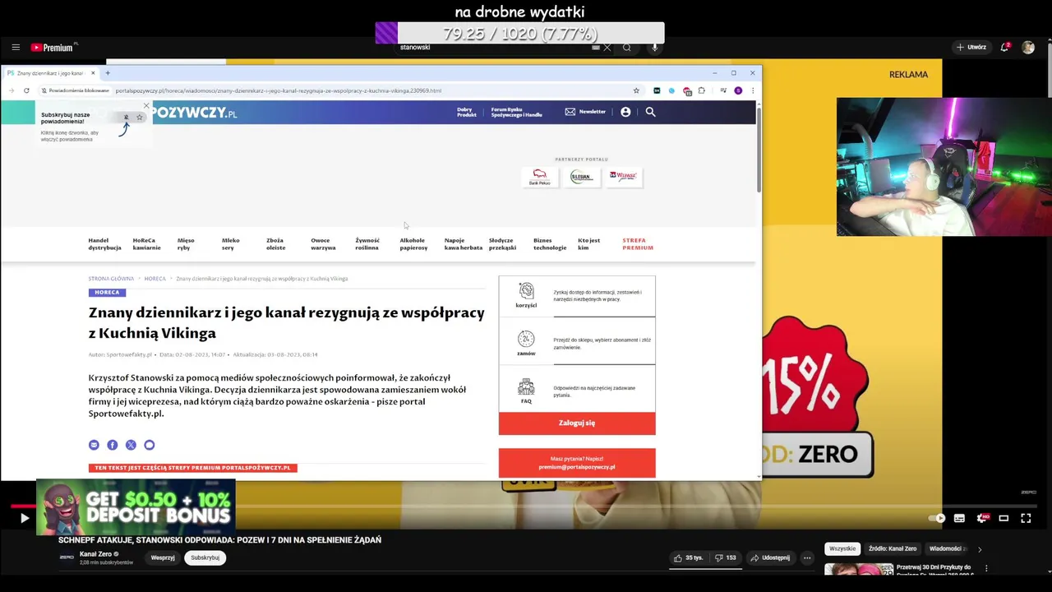Open the 'Alkohole papierosy' category
1052x592 pixels.
(413, 244)
